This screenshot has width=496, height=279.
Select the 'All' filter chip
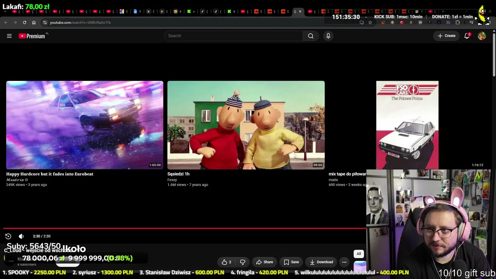click(x=359, y=254)
